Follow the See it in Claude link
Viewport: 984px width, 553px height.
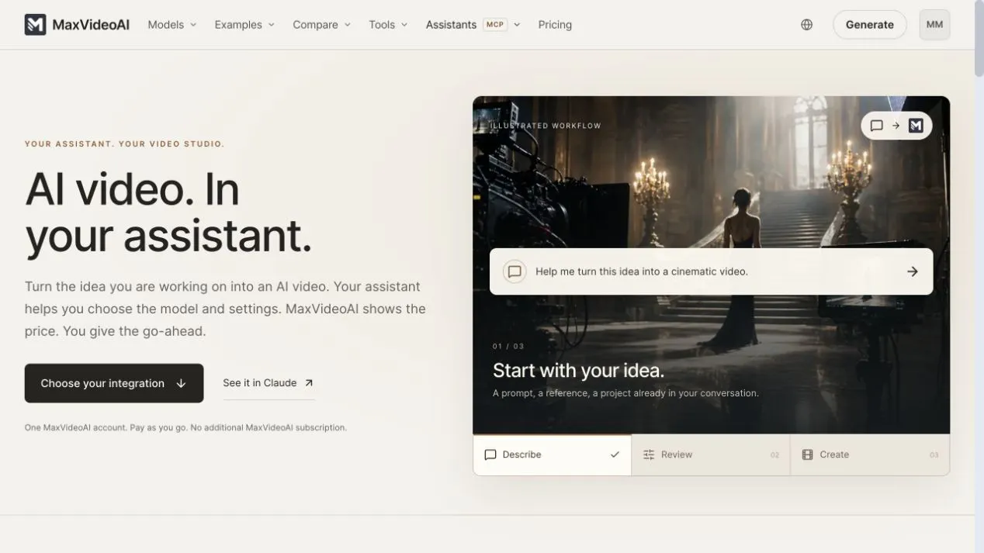(x=269, y=383)
